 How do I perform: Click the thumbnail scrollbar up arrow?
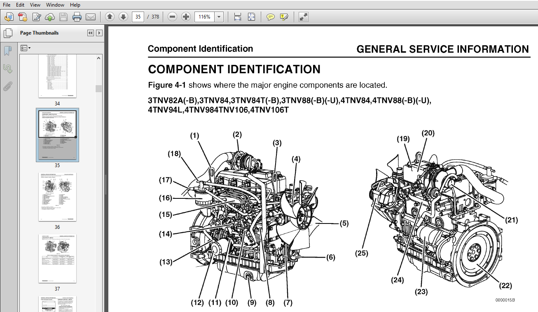point(98,58)
